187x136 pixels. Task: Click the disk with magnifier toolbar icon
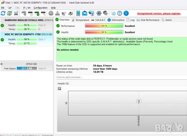43,13
